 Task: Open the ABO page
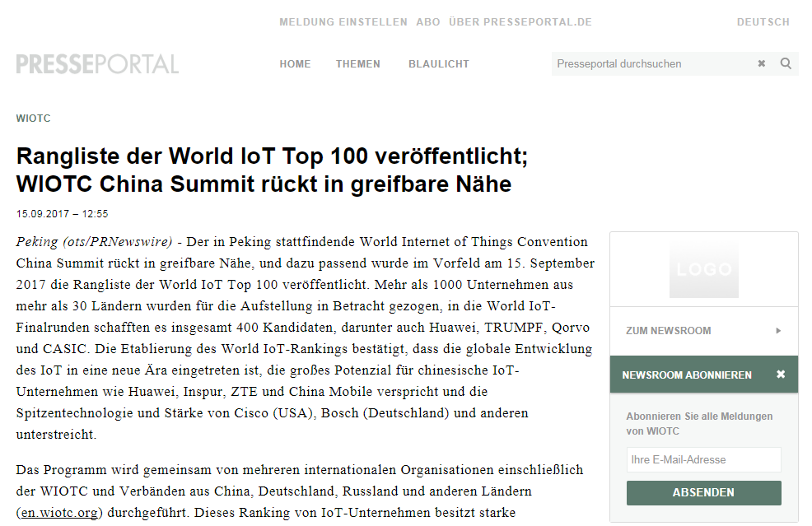coord(428,22)
